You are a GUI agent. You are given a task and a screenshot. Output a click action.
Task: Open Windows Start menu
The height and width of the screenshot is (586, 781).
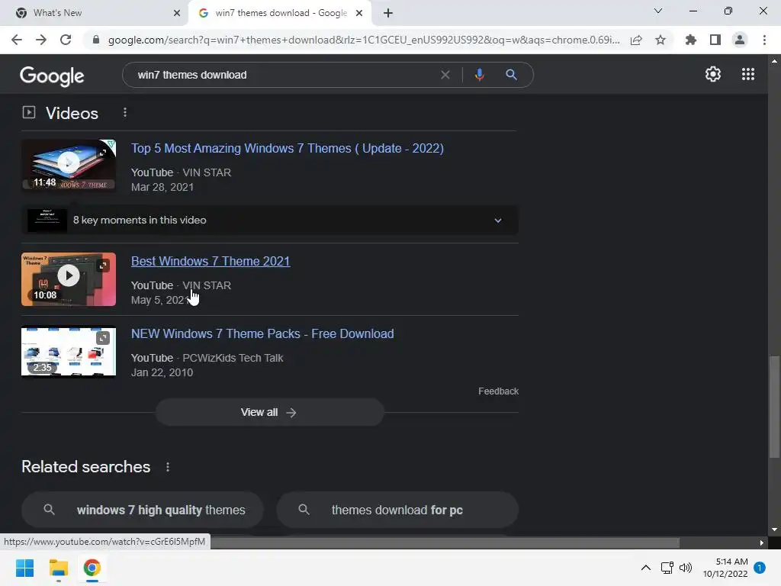pyautogui.click(x=25, y=568)
